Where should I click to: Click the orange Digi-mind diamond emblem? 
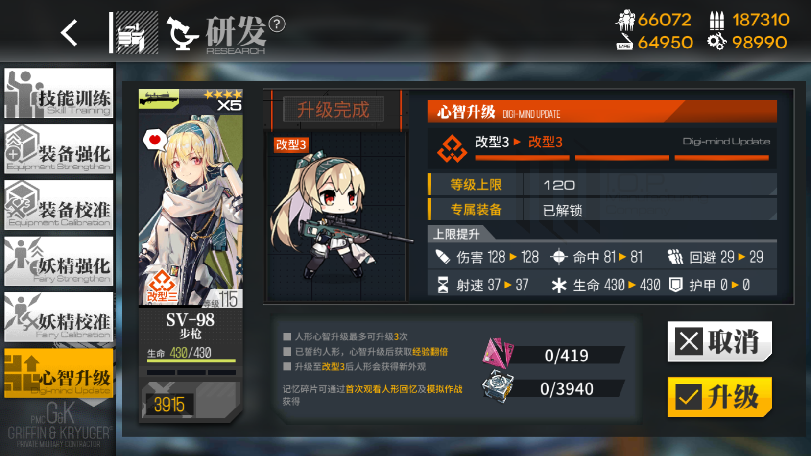click(x=452, y=148)
